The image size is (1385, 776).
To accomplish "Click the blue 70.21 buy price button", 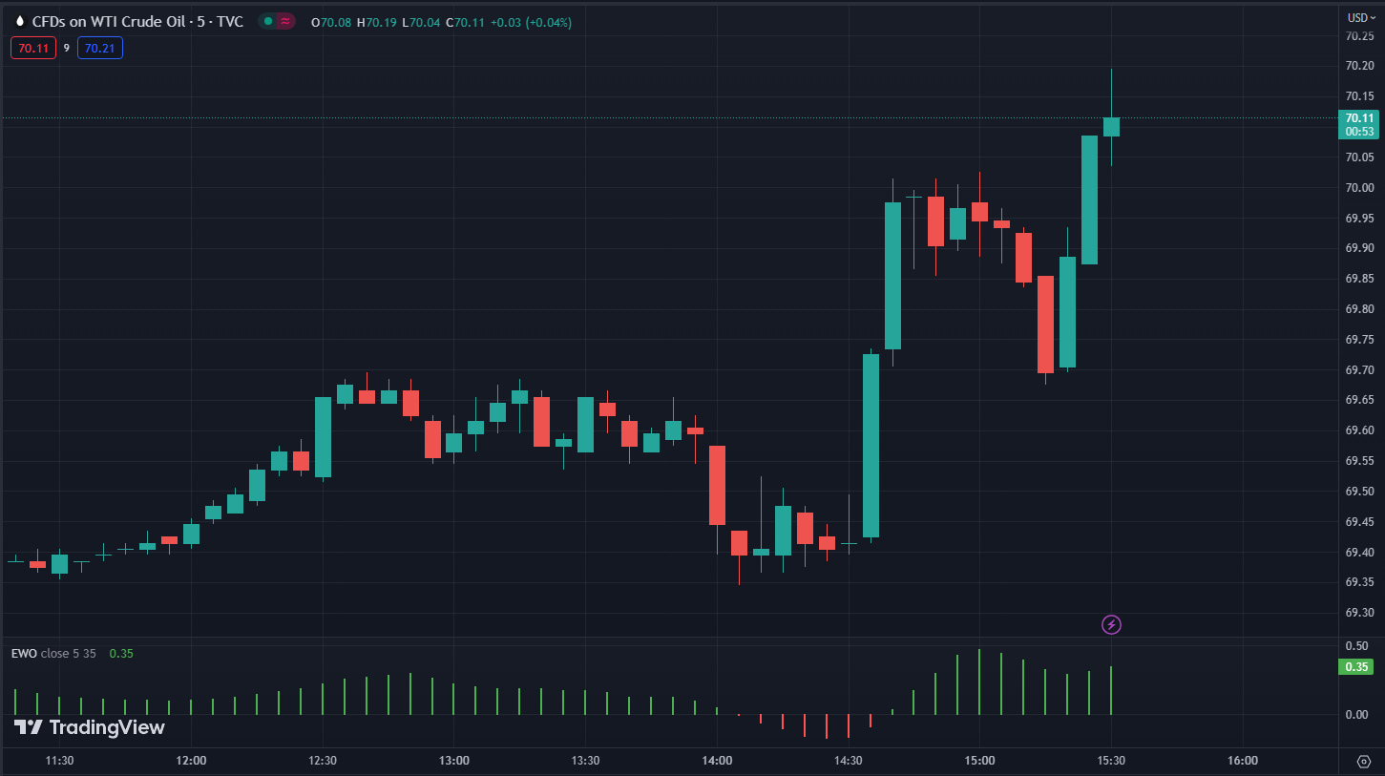I will click(100, 48).
